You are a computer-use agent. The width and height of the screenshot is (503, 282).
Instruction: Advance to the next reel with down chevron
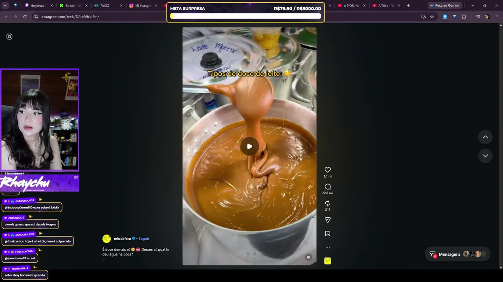tap(485, 155)
